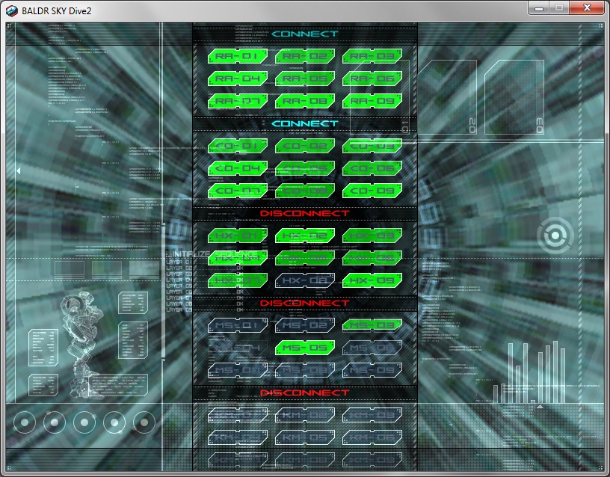Select the RA-03 node plate
This screenshot has width=610, height=477.
[x=372, y=56]
